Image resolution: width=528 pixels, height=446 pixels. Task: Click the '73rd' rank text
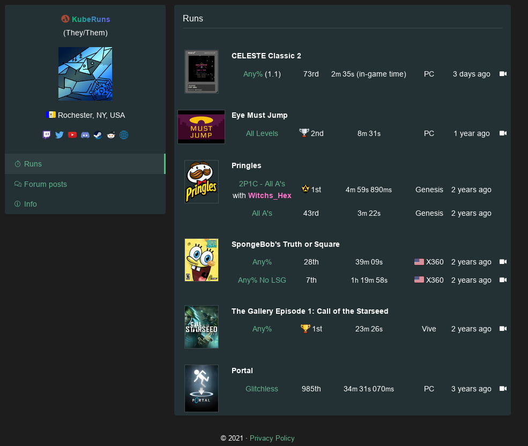[311, 74]
